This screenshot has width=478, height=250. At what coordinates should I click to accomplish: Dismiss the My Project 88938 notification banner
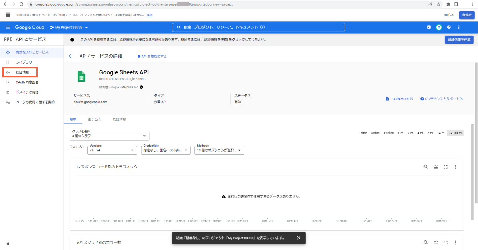(x=298, y=238)
